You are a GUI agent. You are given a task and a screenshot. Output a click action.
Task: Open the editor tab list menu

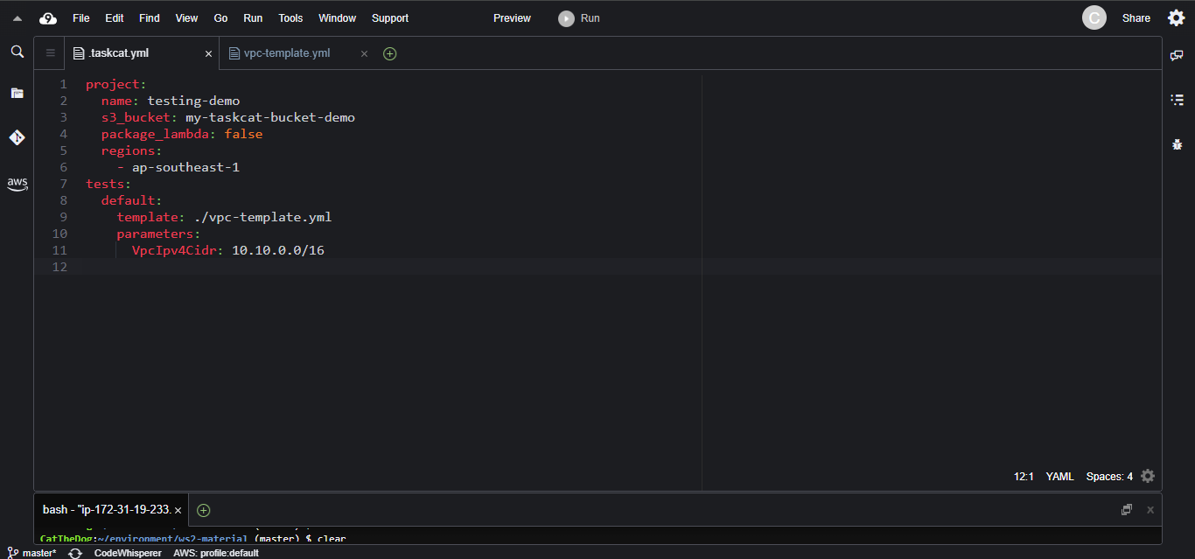50,53
